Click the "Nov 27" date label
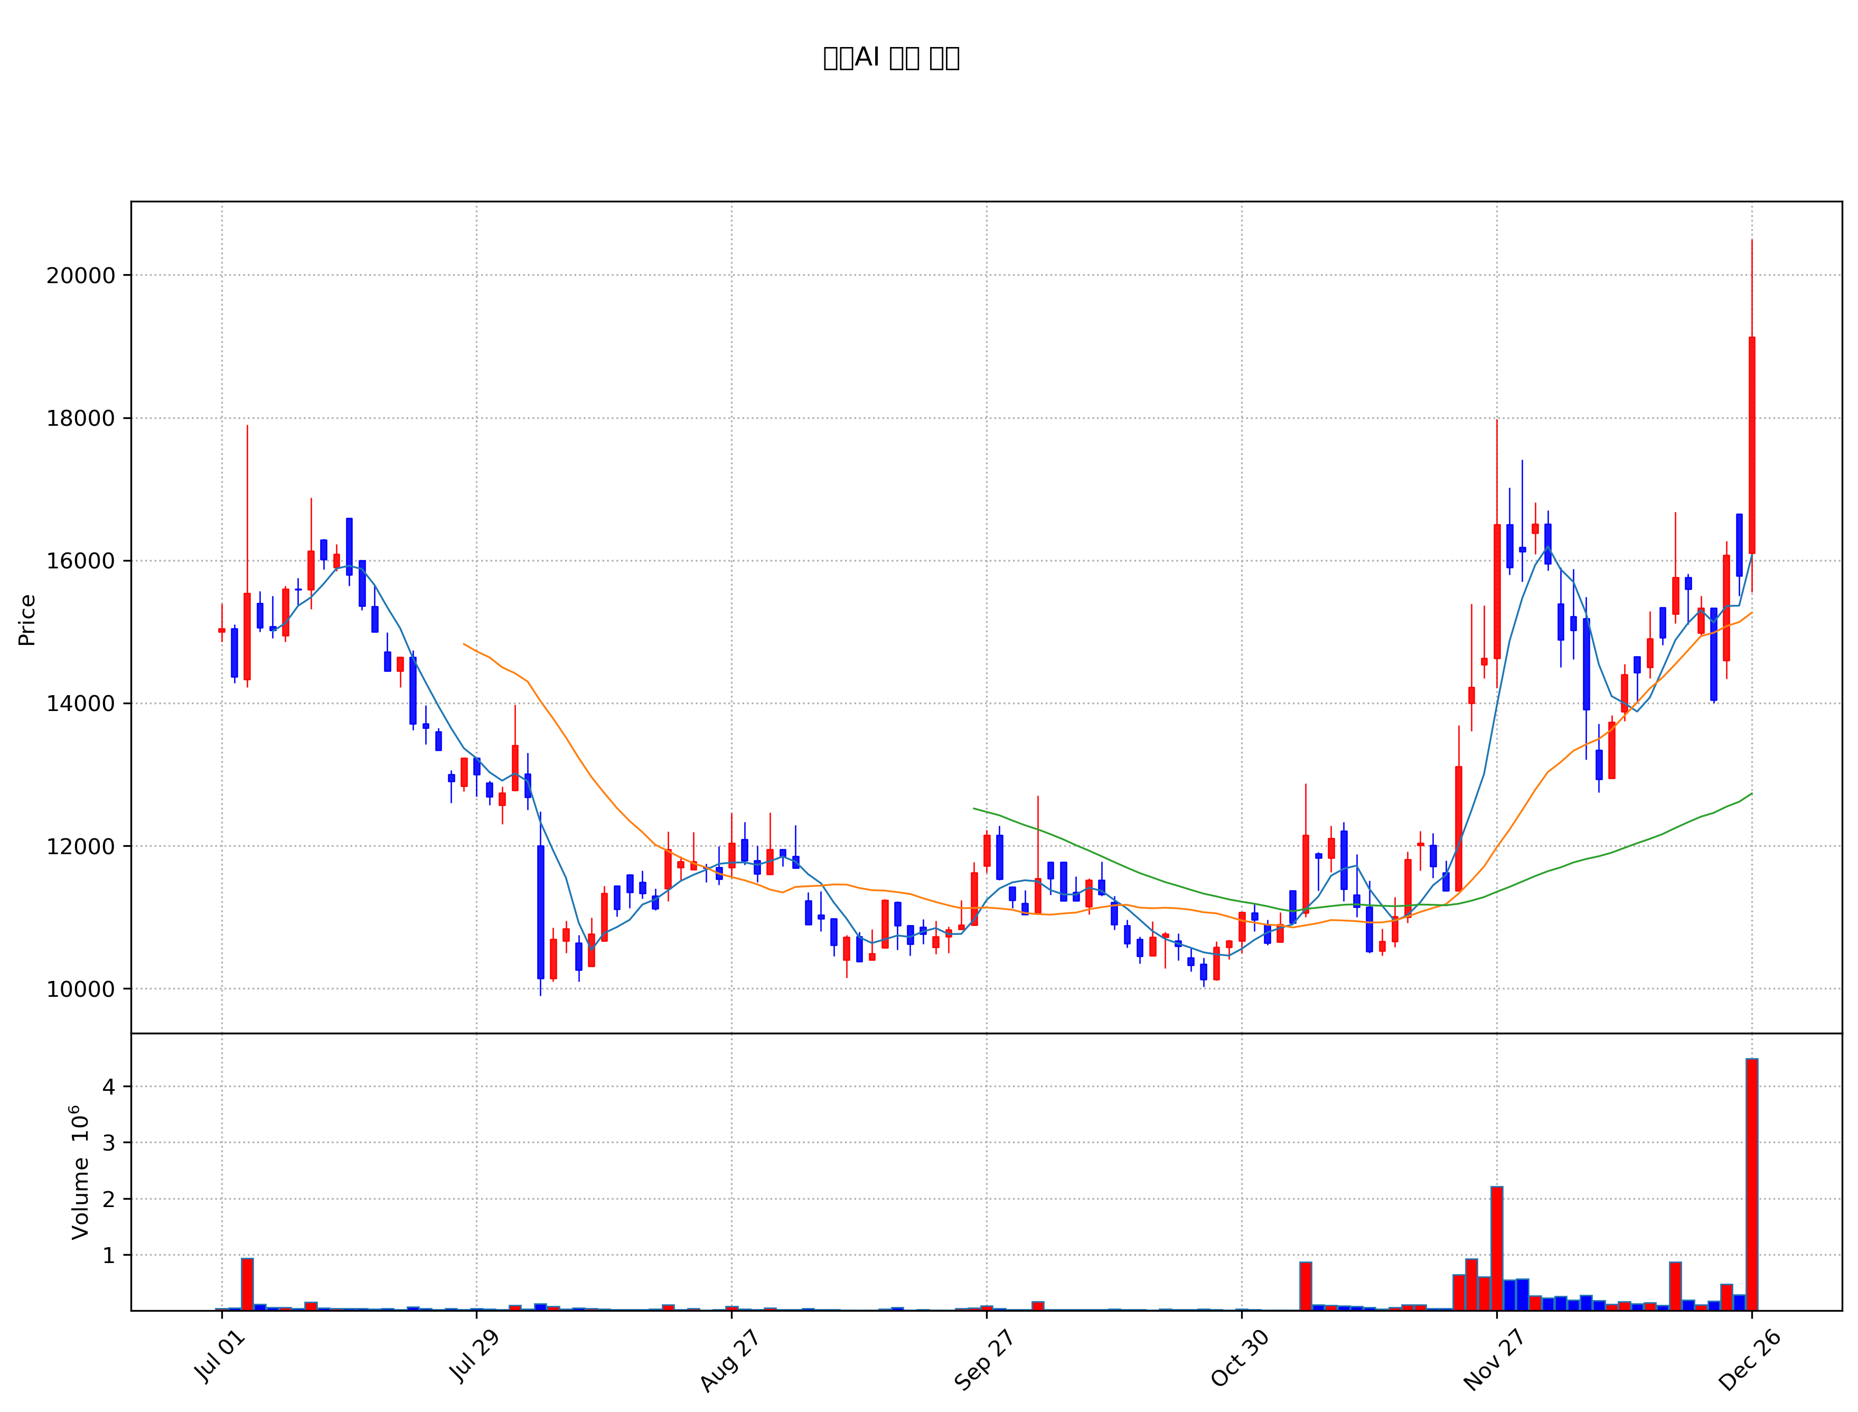Screen dimensions: 1858x1412 tap(1494, 1361)
